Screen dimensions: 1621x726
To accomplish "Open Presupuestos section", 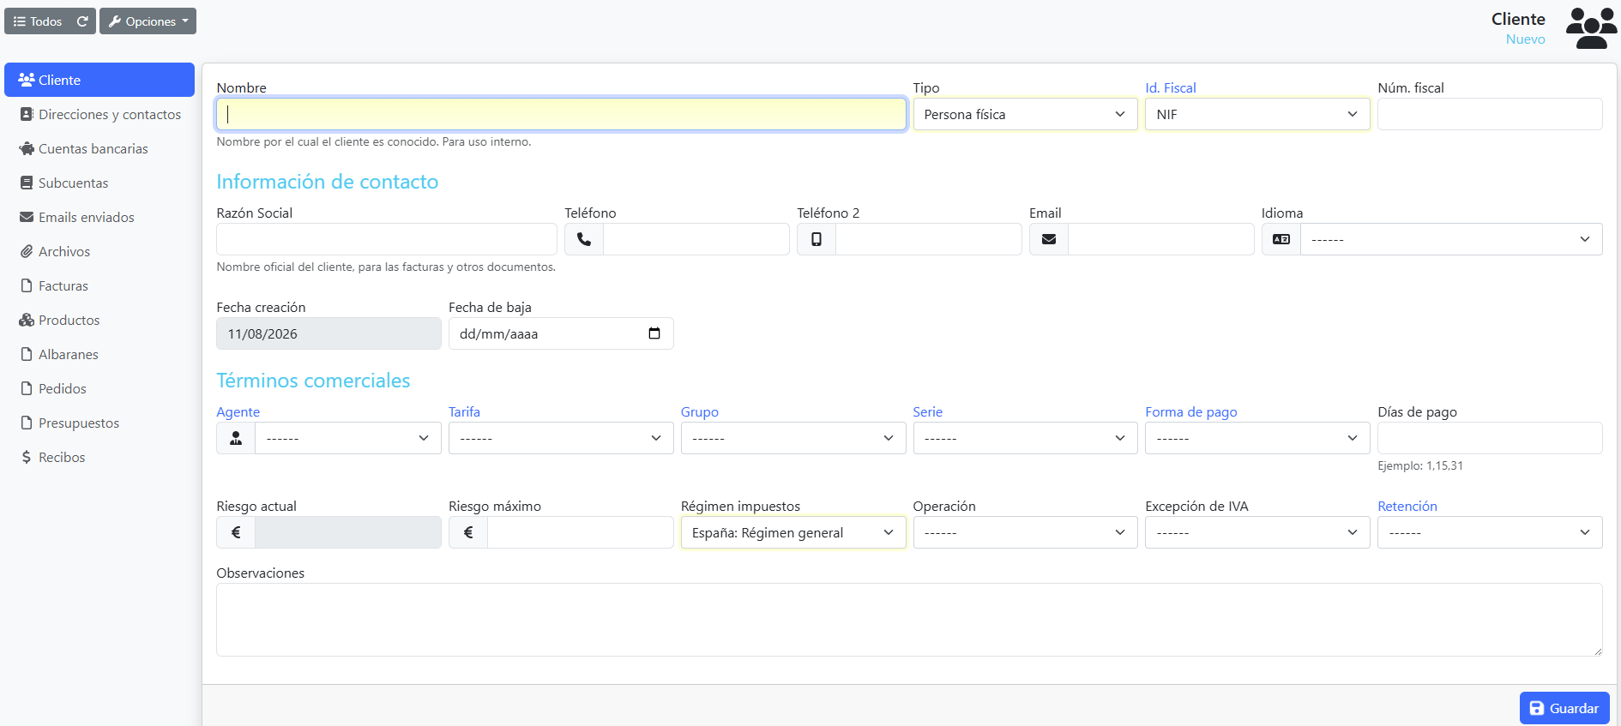I will 99,423.
